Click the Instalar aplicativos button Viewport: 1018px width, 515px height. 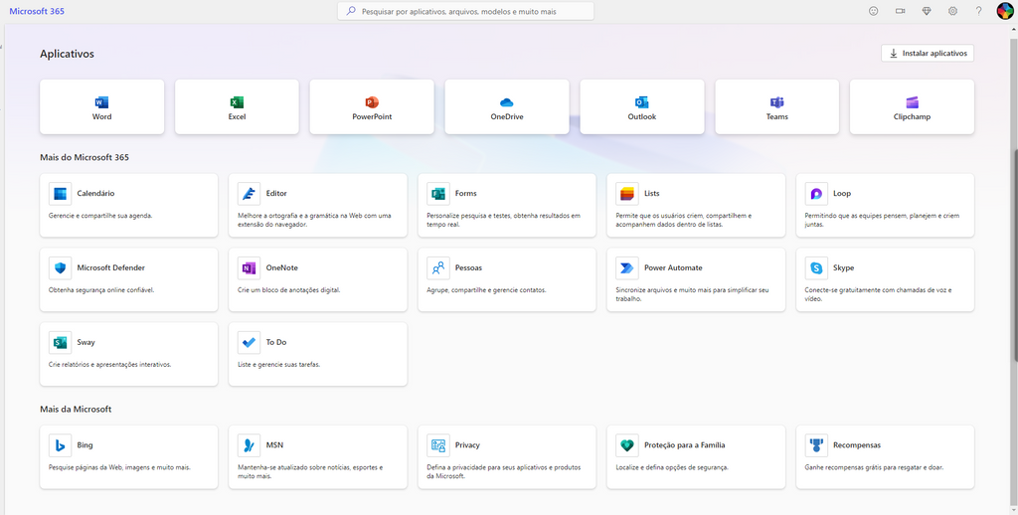928,54
